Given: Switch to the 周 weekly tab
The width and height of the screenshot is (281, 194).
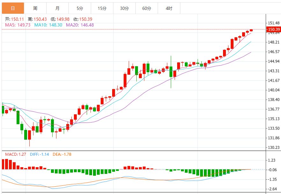Looking at the screenshot, I should pos(35,8).
